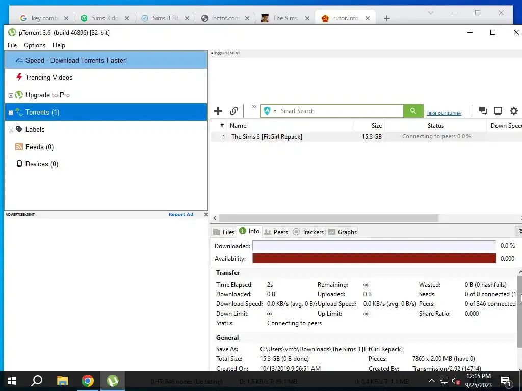Click the red Availability bar
Screen dimensions: 522x391
(374, 258)
